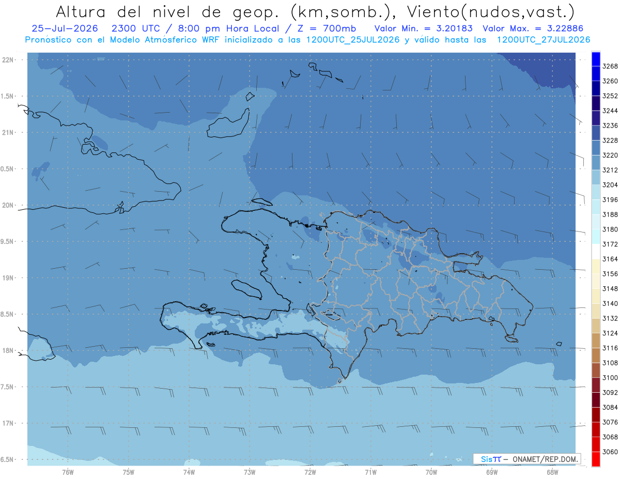This screenshot has height=479, width=620.
Task: Select legend value "3068"
Action: [x=610, y=437]
